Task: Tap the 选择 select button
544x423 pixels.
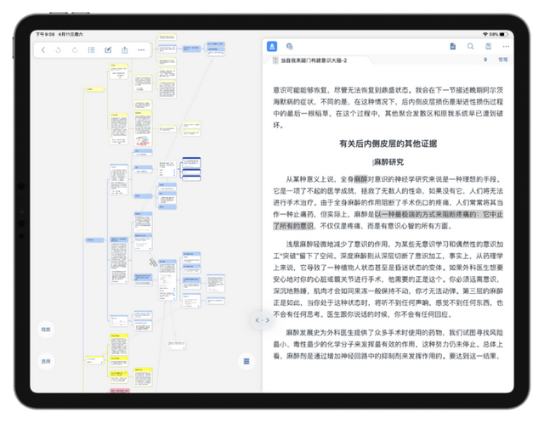Action: (x=46, y=361)
